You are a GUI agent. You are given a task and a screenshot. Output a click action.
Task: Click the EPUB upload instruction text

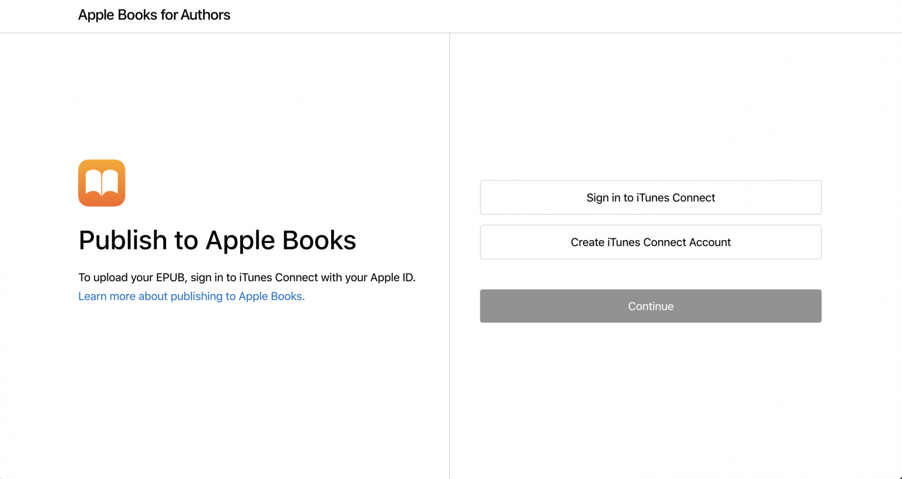[x=247, y=277]
